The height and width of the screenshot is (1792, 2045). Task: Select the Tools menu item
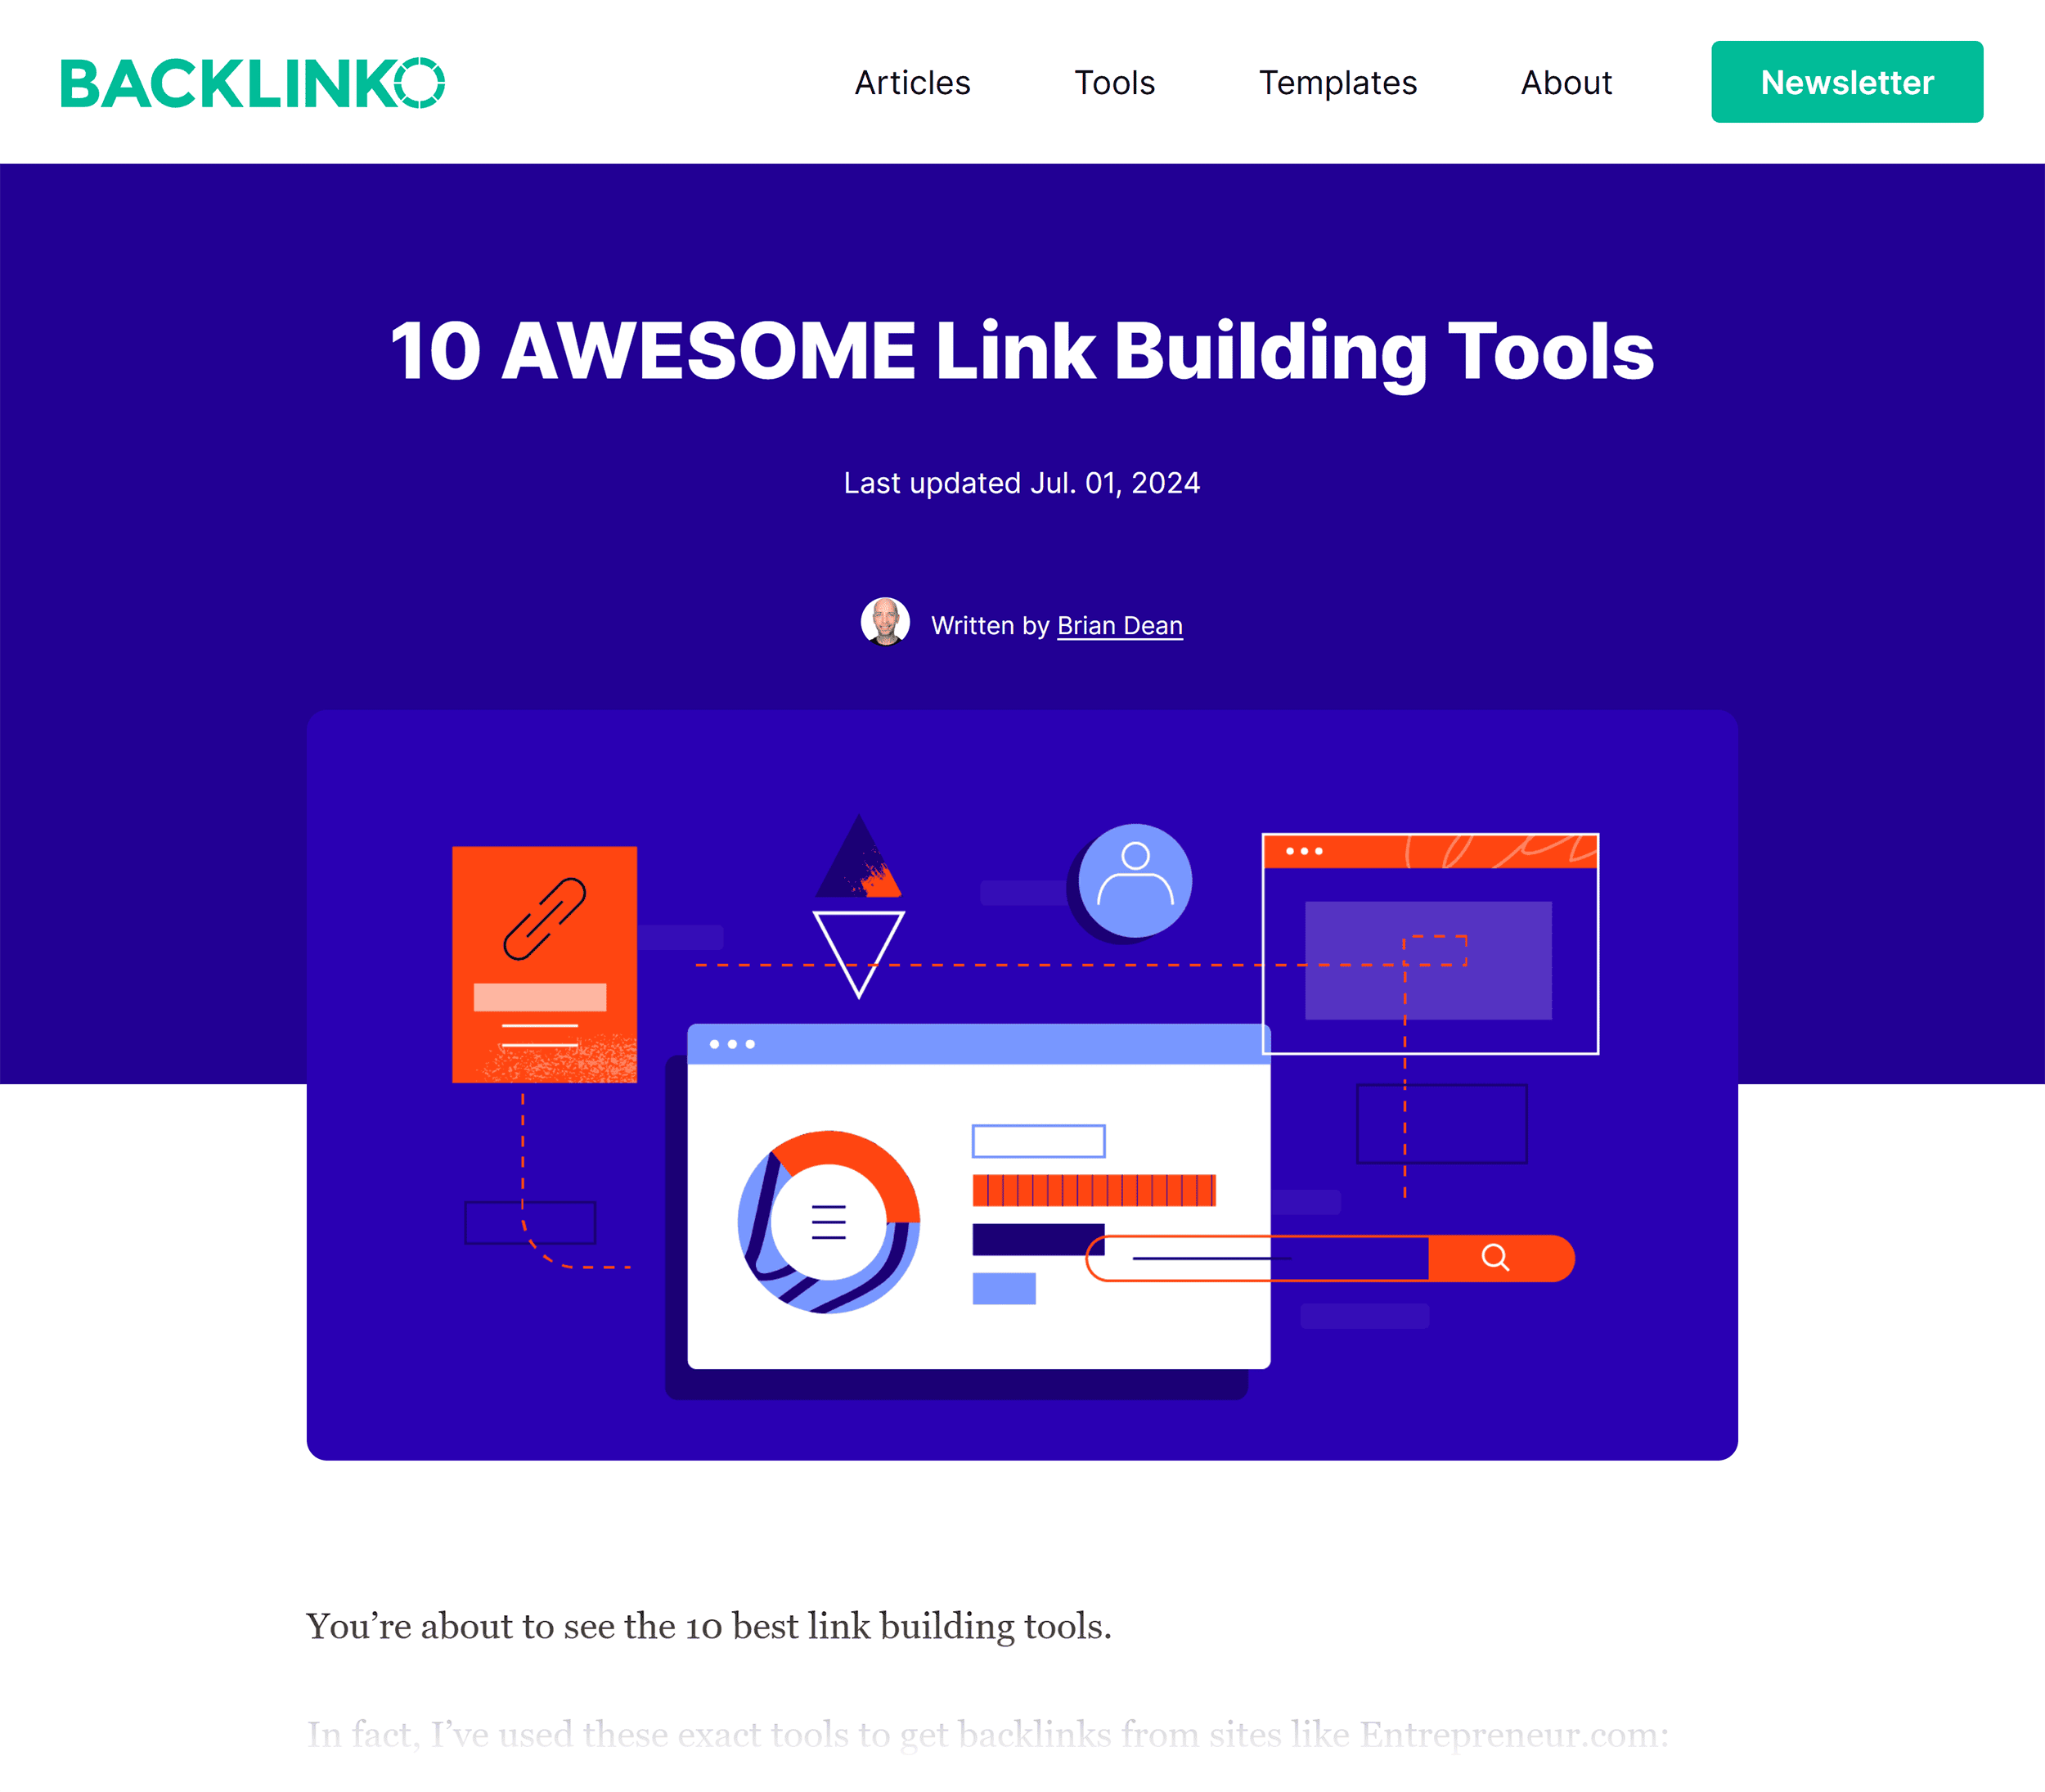(x=1115, y=82)
